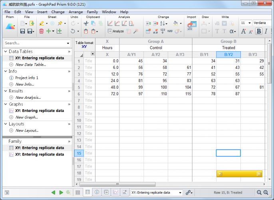
Task: Click the Table format XY corner
Action: click(85, 45)
